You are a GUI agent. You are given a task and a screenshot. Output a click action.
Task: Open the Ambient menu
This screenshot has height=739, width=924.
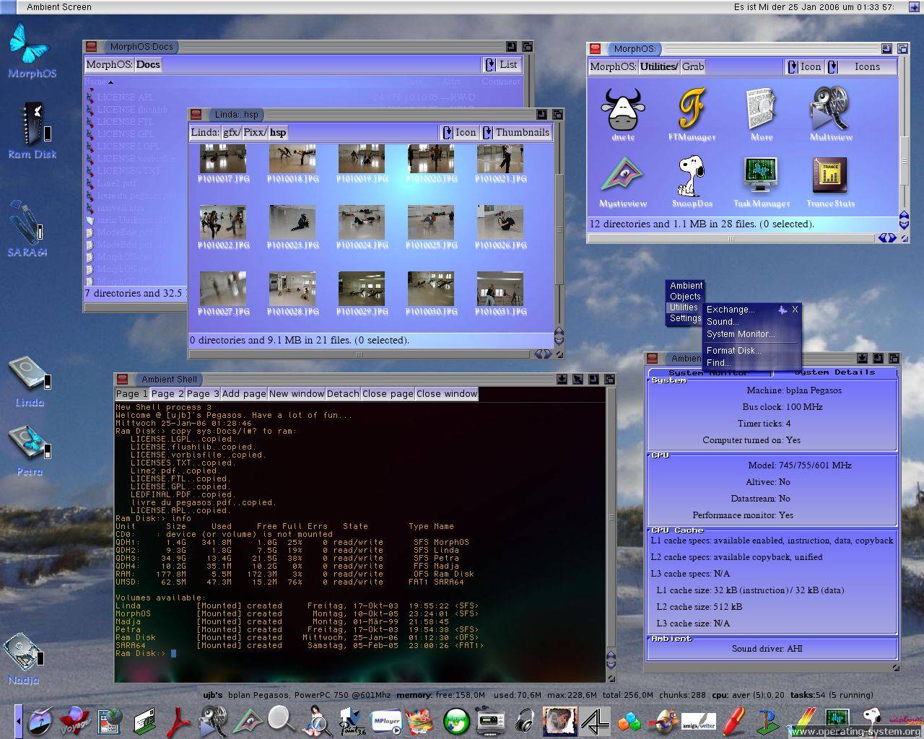click(x=686, y=286)
